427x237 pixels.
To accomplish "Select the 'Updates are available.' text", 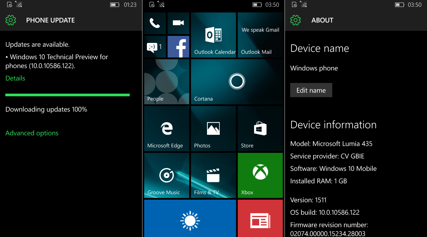I will tap(38, 45).
